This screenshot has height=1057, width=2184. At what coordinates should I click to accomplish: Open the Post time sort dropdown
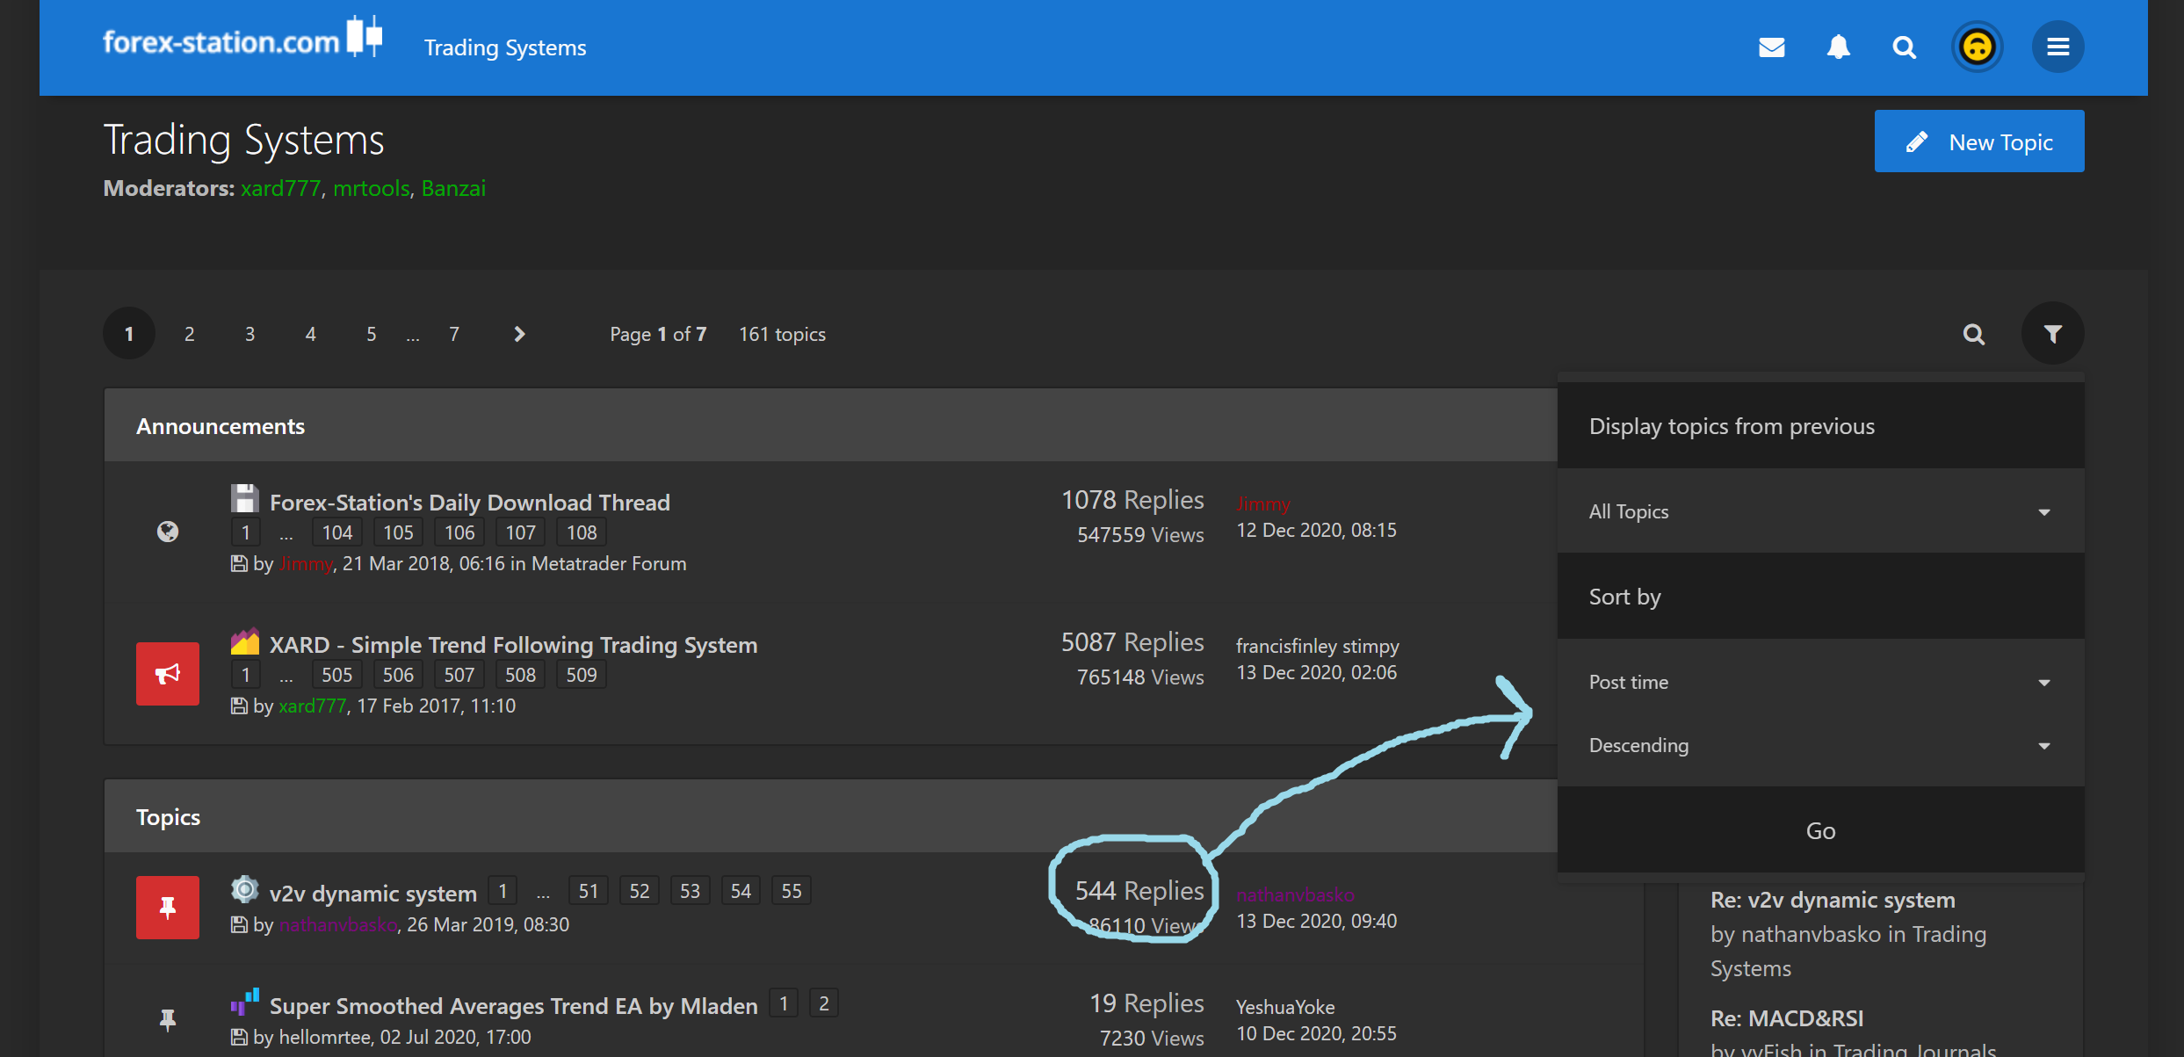(1820, 682)
